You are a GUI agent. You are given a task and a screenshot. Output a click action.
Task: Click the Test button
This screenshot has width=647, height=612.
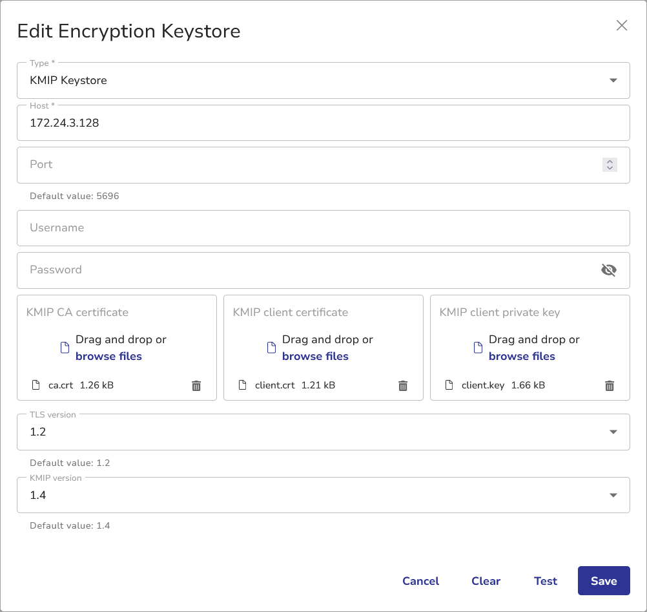coord(545,581)
